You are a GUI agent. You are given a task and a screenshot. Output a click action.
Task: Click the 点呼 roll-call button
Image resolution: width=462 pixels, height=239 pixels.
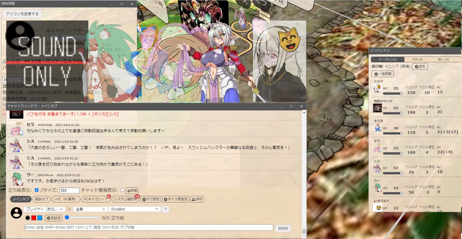click(x=197, y=199)
